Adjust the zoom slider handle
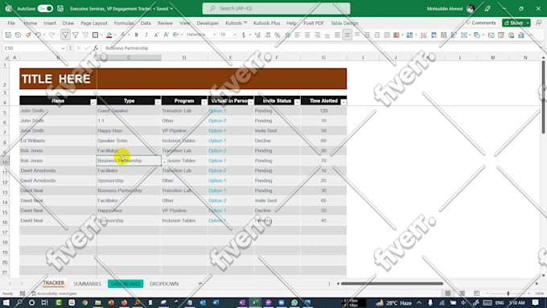The width and height of the screenshot is (547, 308). click(508, 294)
